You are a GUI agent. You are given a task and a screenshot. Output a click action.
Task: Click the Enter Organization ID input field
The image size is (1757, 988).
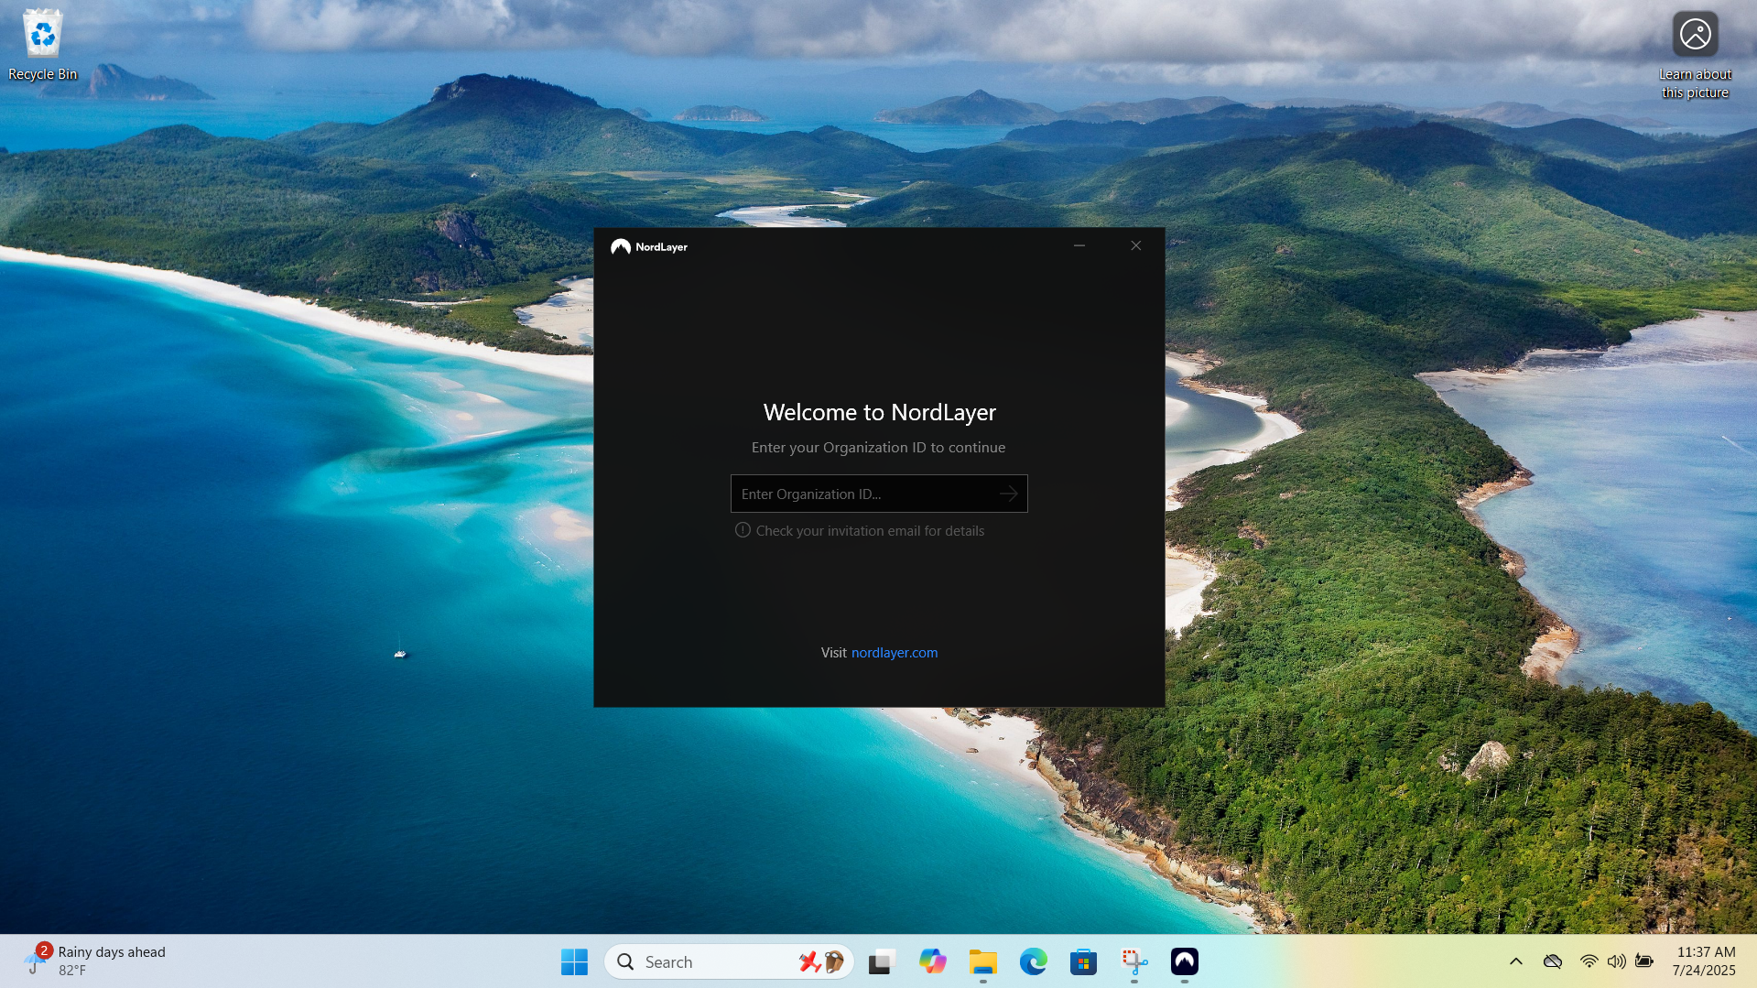click(x=865, y=494)
